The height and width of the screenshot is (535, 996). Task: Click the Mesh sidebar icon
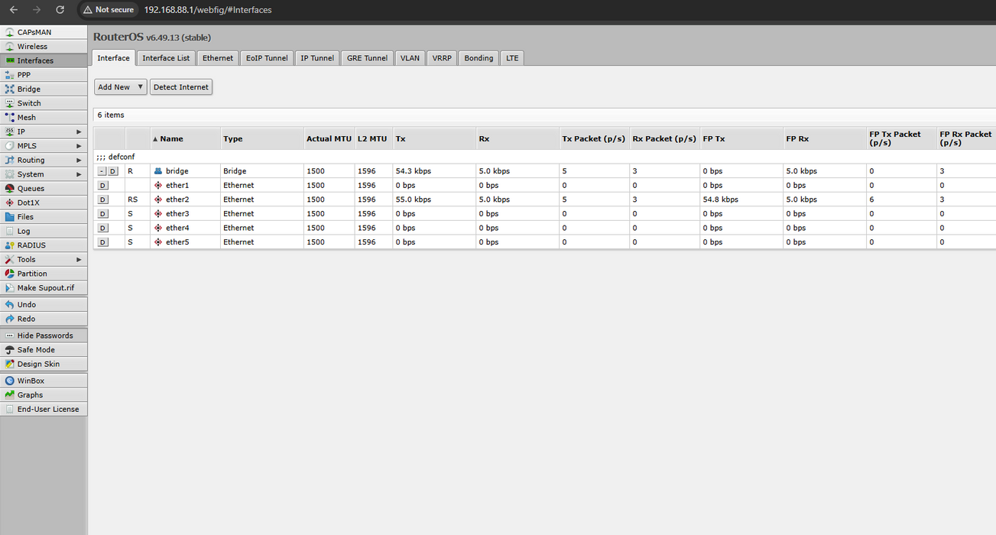pos(9,118)
